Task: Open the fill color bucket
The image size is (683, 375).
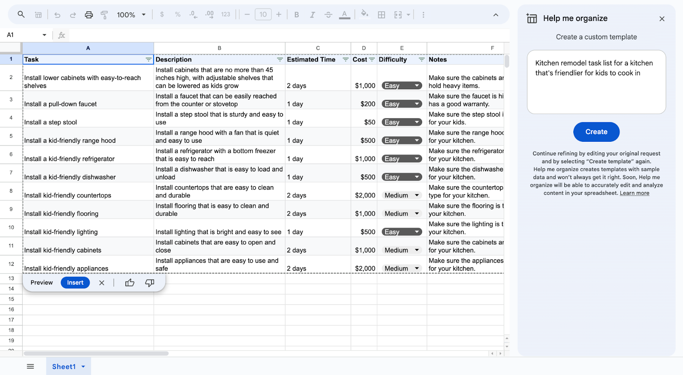Action: tap(365, 14)
